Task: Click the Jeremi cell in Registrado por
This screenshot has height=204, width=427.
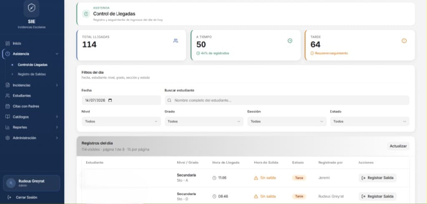Action: click(x=324, y=178)
